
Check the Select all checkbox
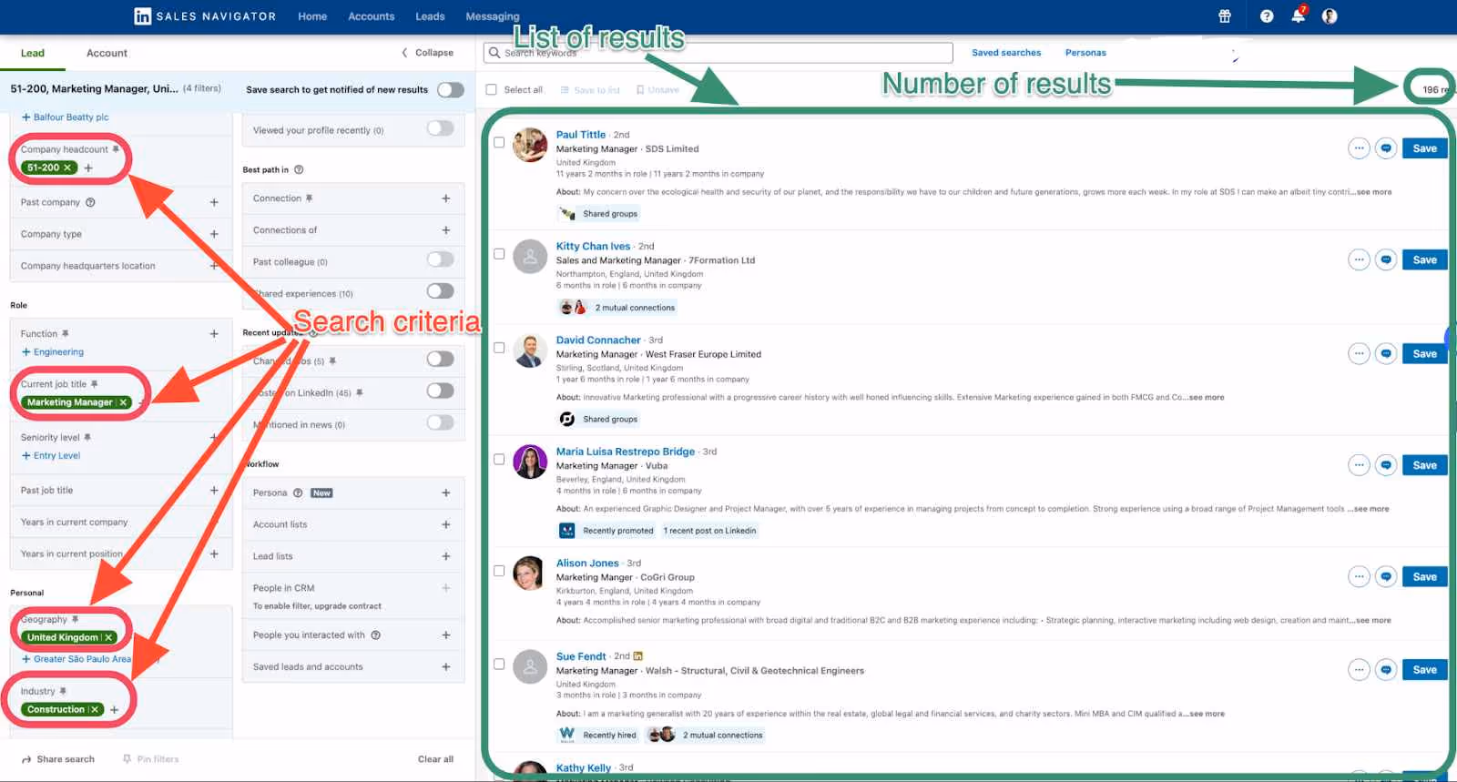[492, 89]
